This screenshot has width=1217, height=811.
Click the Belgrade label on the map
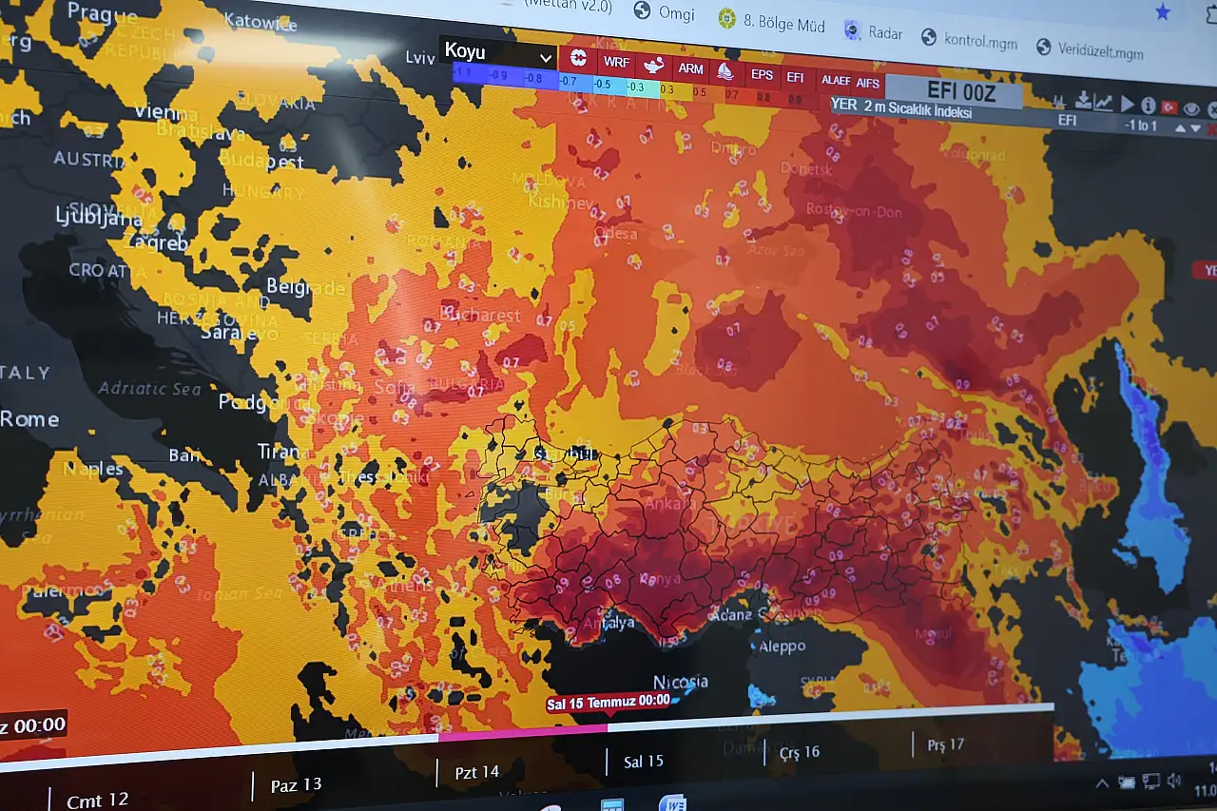[x=305, y=286]
